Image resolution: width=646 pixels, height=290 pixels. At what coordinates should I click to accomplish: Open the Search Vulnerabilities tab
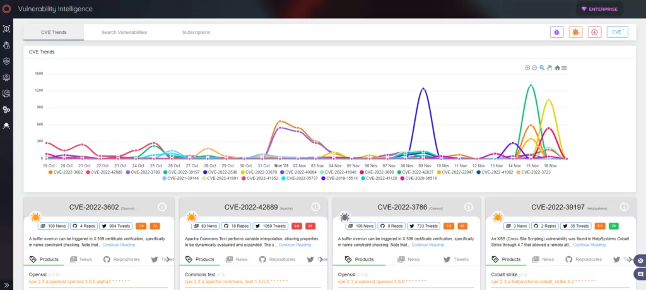(124, 32)
